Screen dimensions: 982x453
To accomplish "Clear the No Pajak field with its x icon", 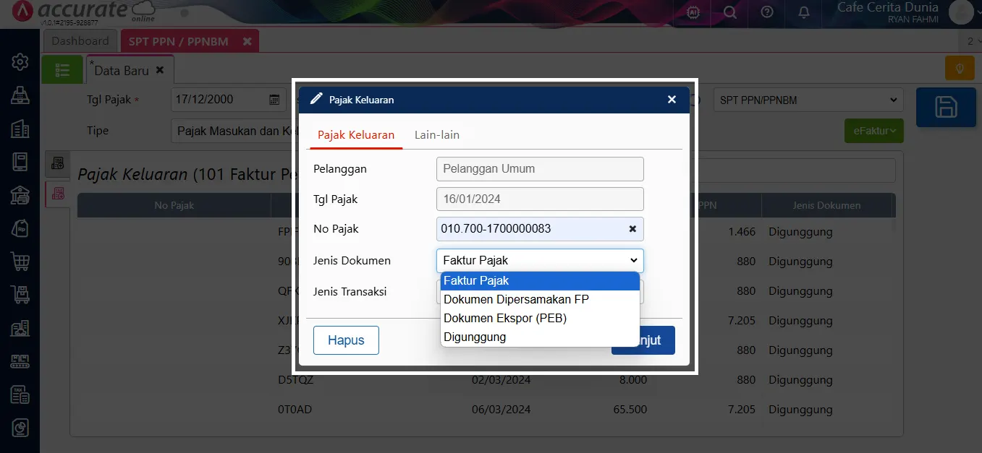I will coord(632,229).
